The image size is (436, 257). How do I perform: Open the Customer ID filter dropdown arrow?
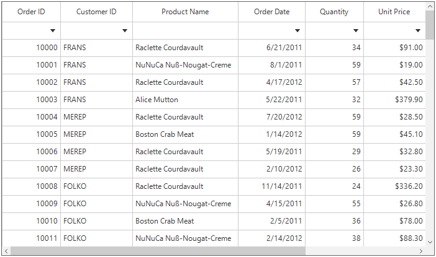point(125,30)
